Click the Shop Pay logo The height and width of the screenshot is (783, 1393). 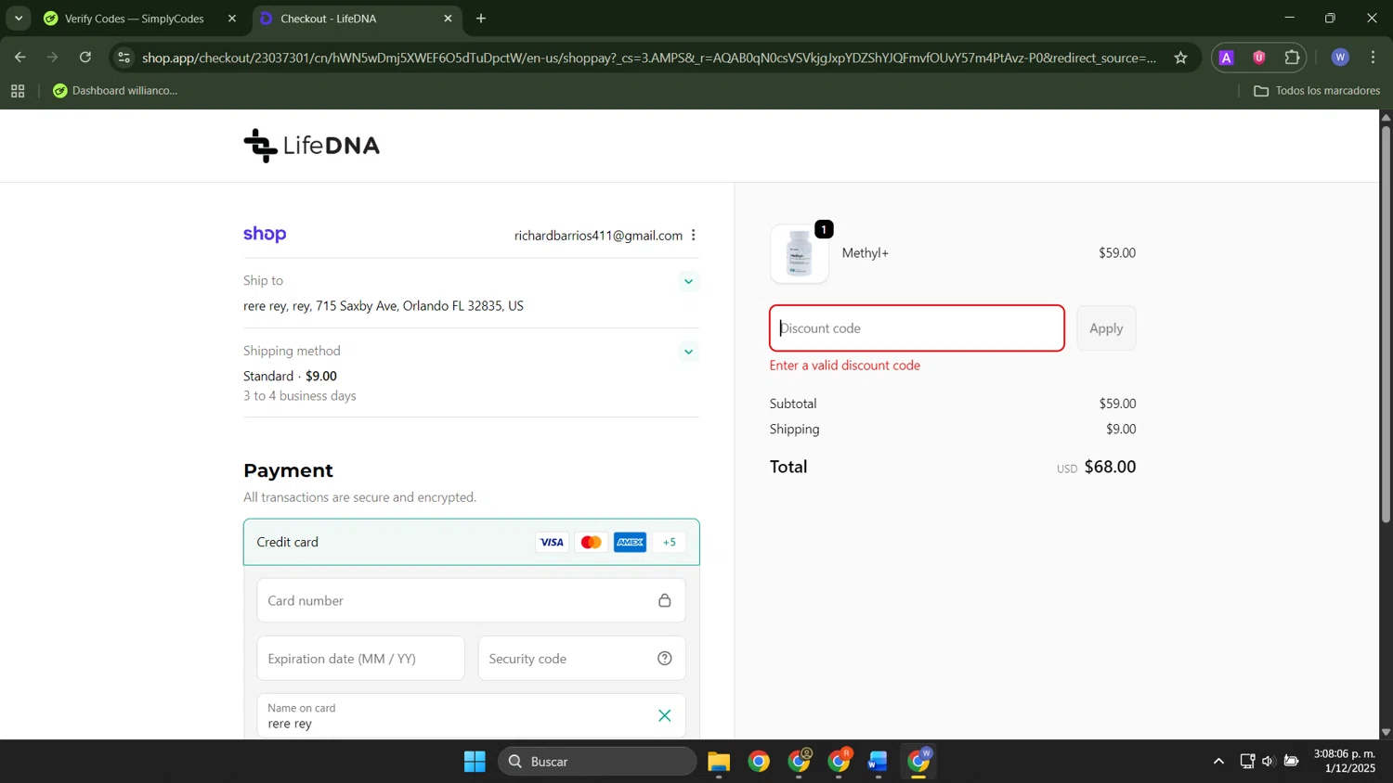(265, 234)
